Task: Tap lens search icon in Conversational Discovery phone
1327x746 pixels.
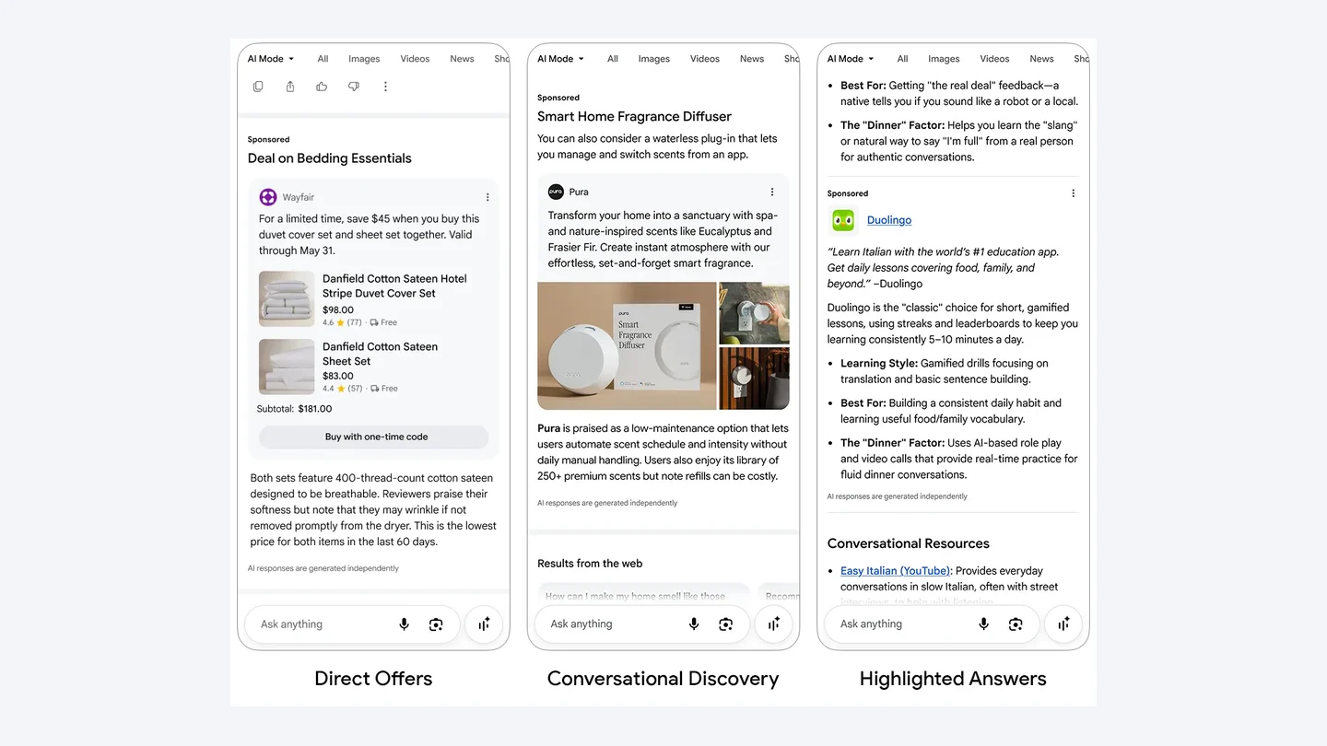Action: pyautogui.click(x=726, y=624)
